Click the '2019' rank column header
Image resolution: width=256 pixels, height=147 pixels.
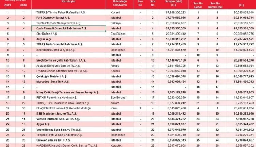8,5
